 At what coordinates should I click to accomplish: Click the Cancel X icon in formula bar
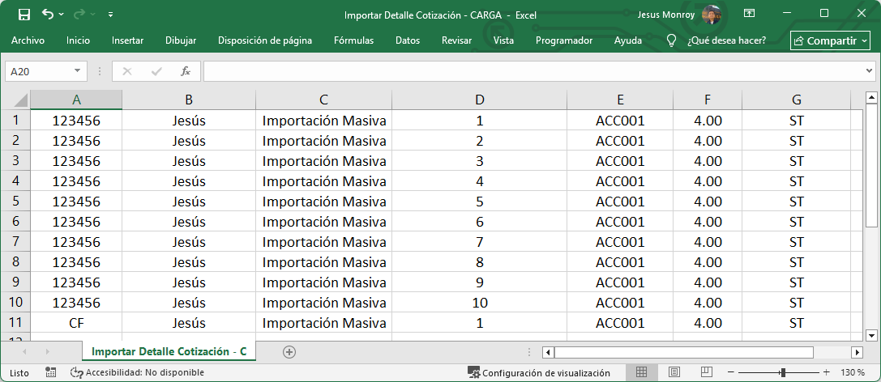click(x=127, y=71)
